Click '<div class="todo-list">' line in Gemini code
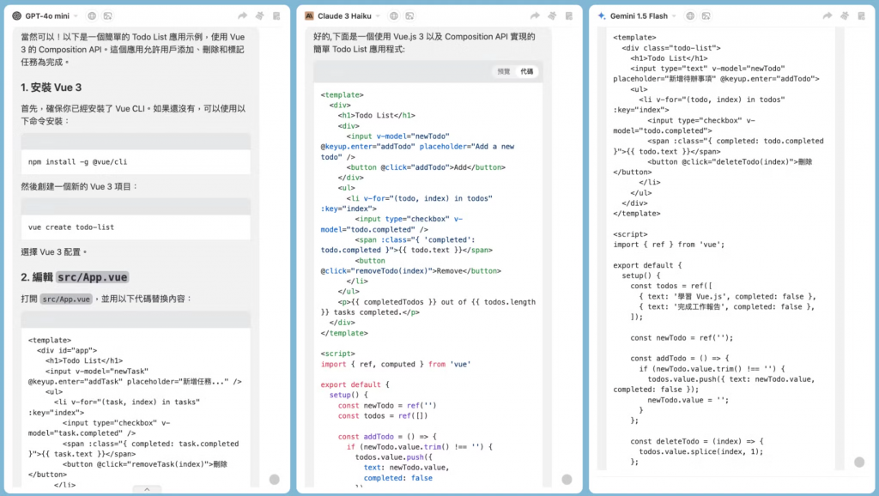The height and width of the screenshot is (496, 879). tap(671, 48)
